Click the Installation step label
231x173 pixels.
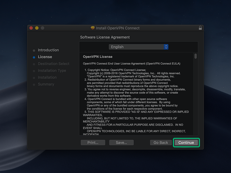point(47,77)
